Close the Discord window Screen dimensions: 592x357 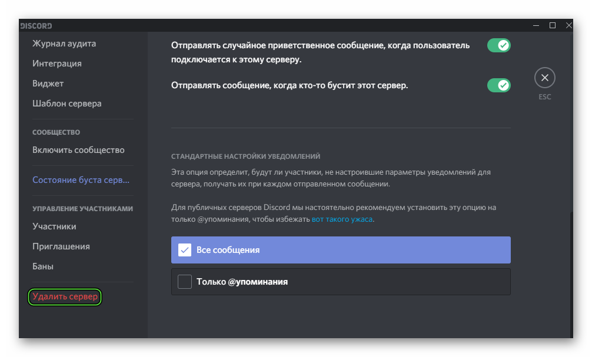click(568, 25)
